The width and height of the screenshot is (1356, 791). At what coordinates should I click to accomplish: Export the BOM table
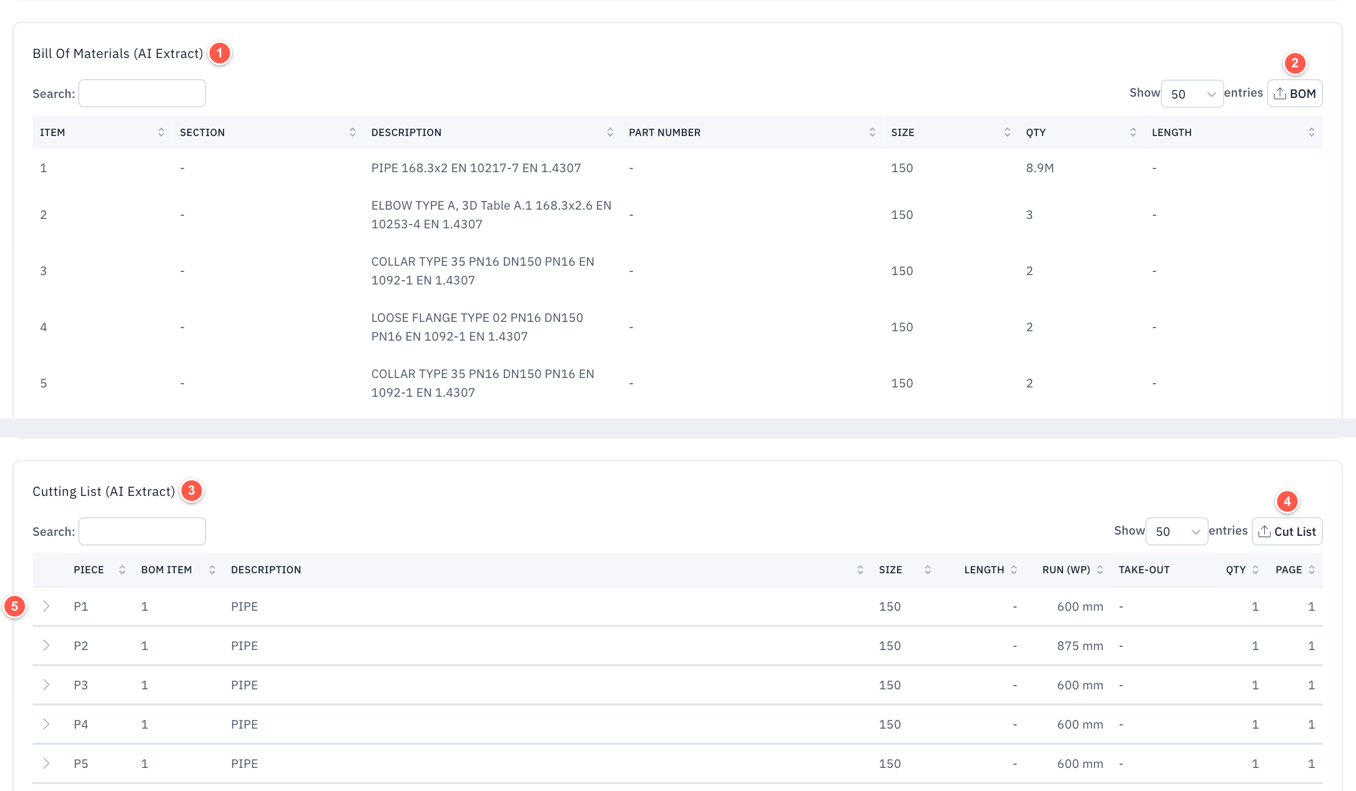tap(1294, 94)
